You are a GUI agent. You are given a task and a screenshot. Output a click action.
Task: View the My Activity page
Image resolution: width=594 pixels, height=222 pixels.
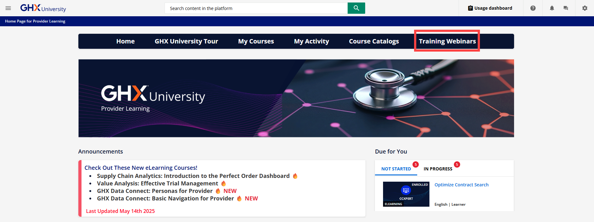(311, 41)
